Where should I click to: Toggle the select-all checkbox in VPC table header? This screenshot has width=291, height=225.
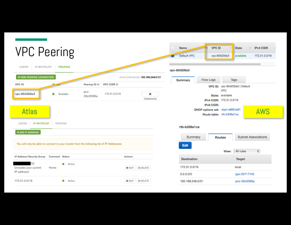click(x=172, y=48)
